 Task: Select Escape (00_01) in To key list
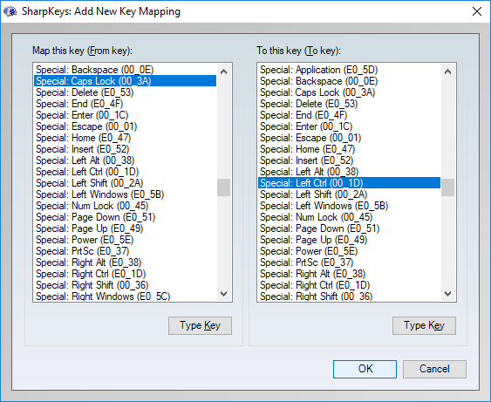click(x=349, y=138)
